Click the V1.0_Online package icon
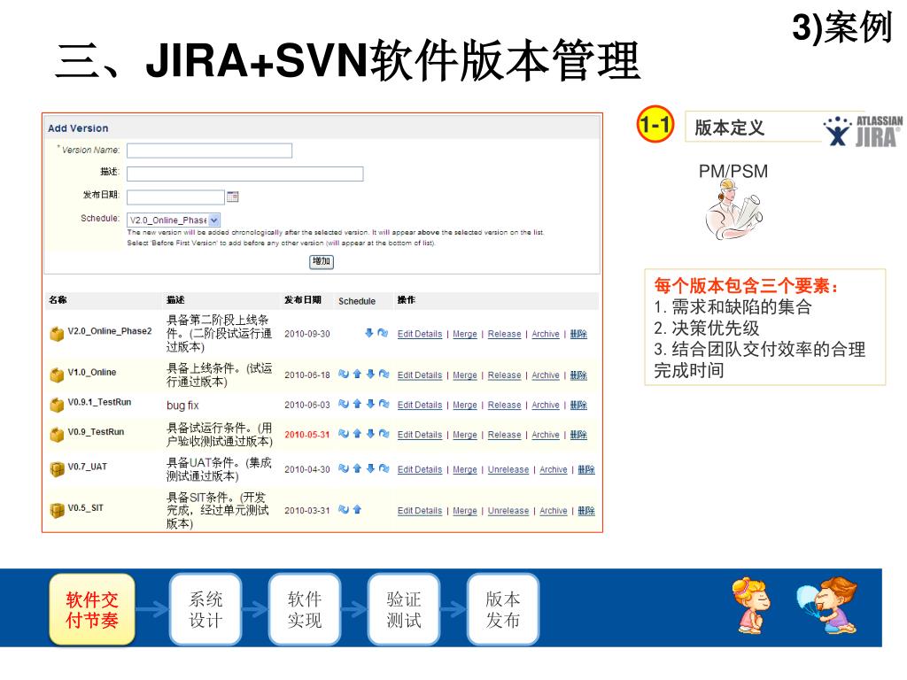The height and width of the screenshot is (680, 907). pyautogui.click(x=57, y=375)
